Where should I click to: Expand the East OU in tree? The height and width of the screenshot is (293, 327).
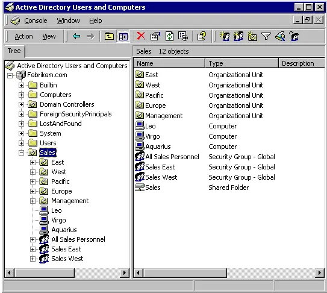(33, 162)
